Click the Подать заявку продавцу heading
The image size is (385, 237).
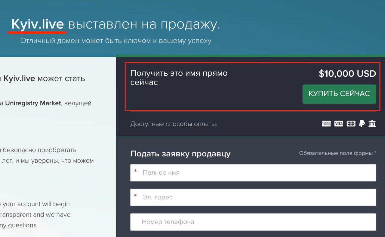[x=180, y=154]
